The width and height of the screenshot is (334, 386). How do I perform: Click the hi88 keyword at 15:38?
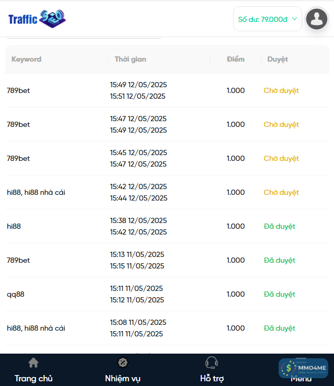pyautogui.click(x=14, y=226)
